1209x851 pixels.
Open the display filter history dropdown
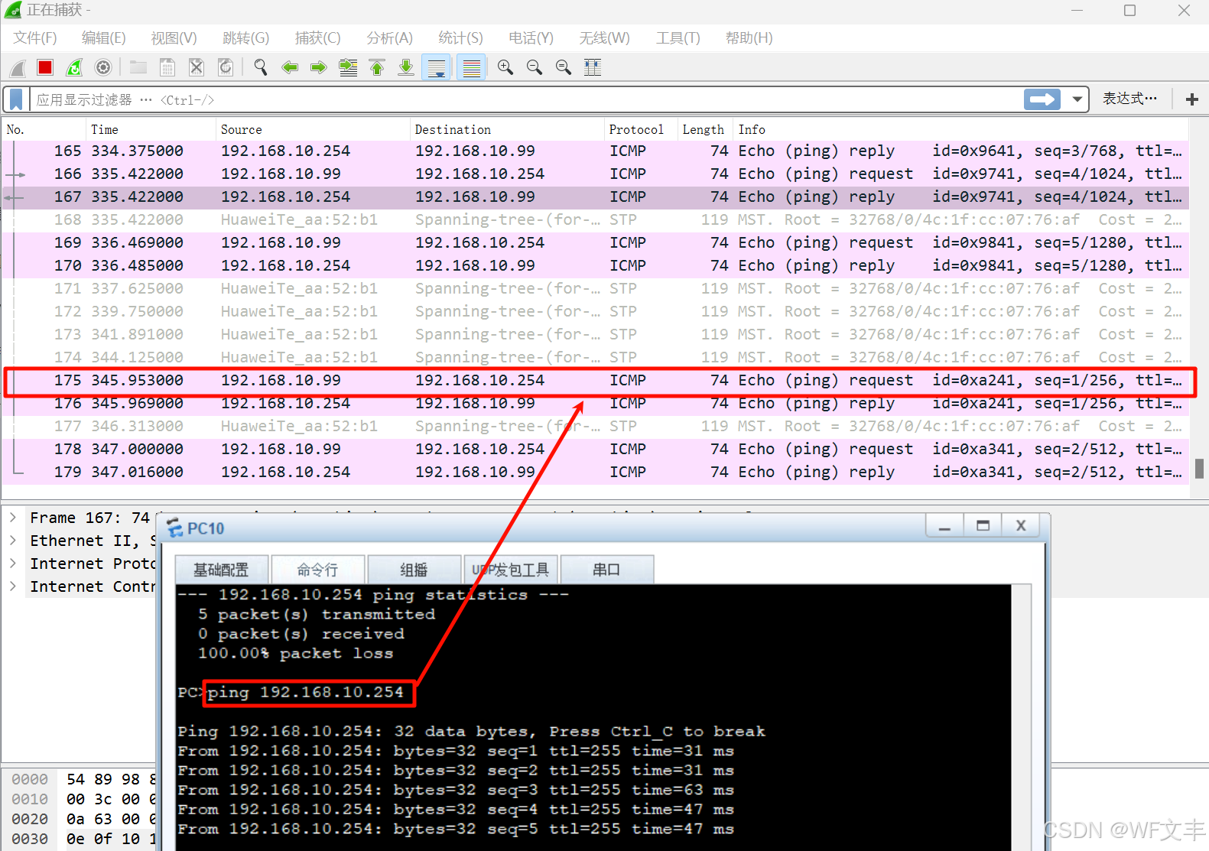1077,99
